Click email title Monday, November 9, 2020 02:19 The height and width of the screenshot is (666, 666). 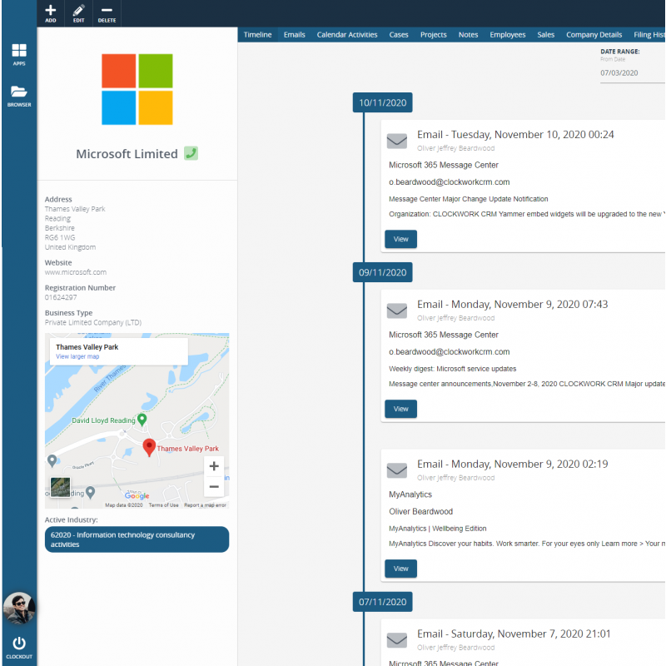pos(512,465)
